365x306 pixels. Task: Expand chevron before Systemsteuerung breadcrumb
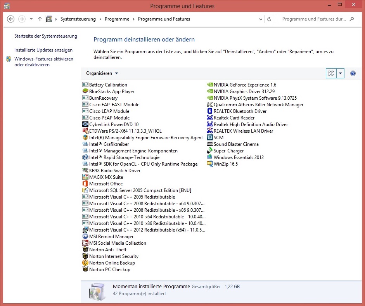tap(56, 19)
